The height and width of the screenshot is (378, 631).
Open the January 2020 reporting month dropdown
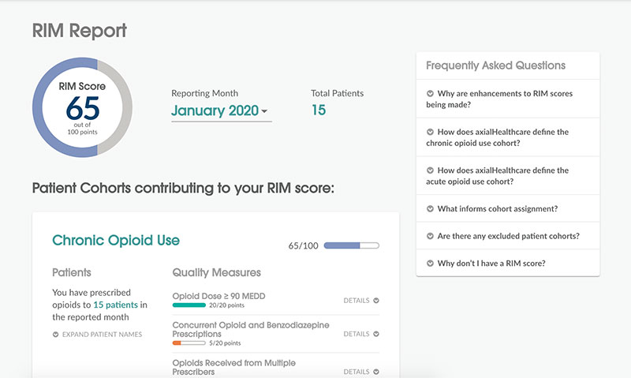(220, 110)
